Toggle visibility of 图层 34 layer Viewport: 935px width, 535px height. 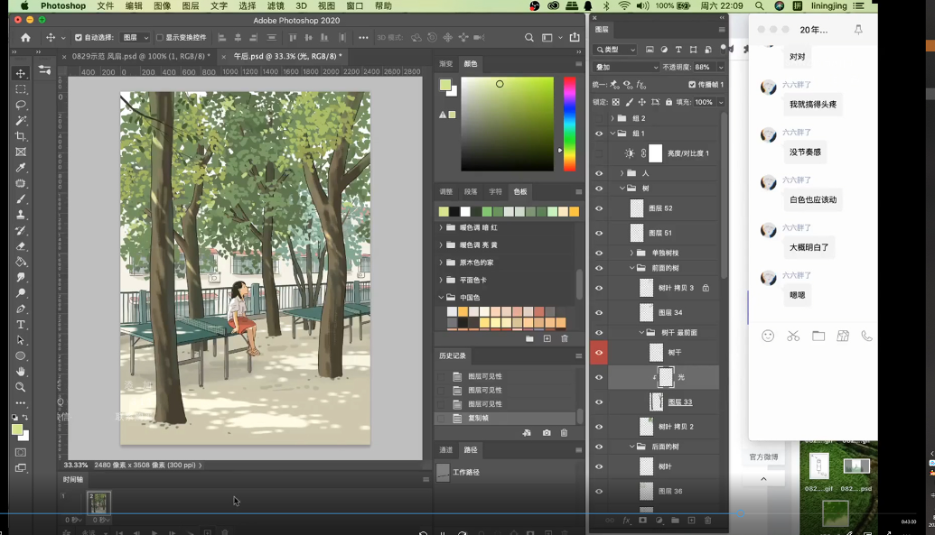tap(599, 313)
